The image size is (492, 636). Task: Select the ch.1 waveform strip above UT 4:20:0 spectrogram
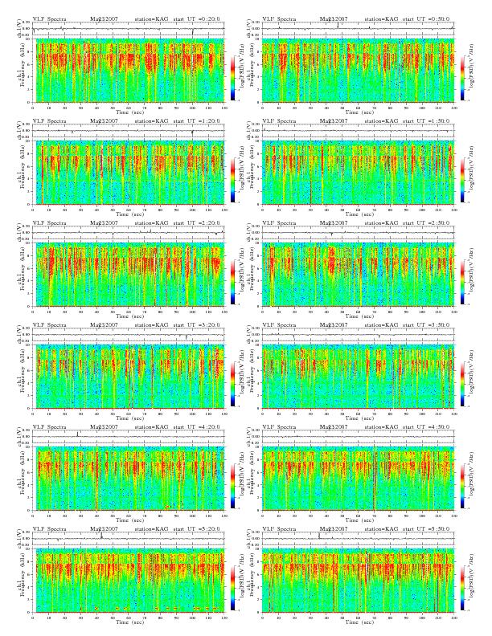[x=129, y=437]
